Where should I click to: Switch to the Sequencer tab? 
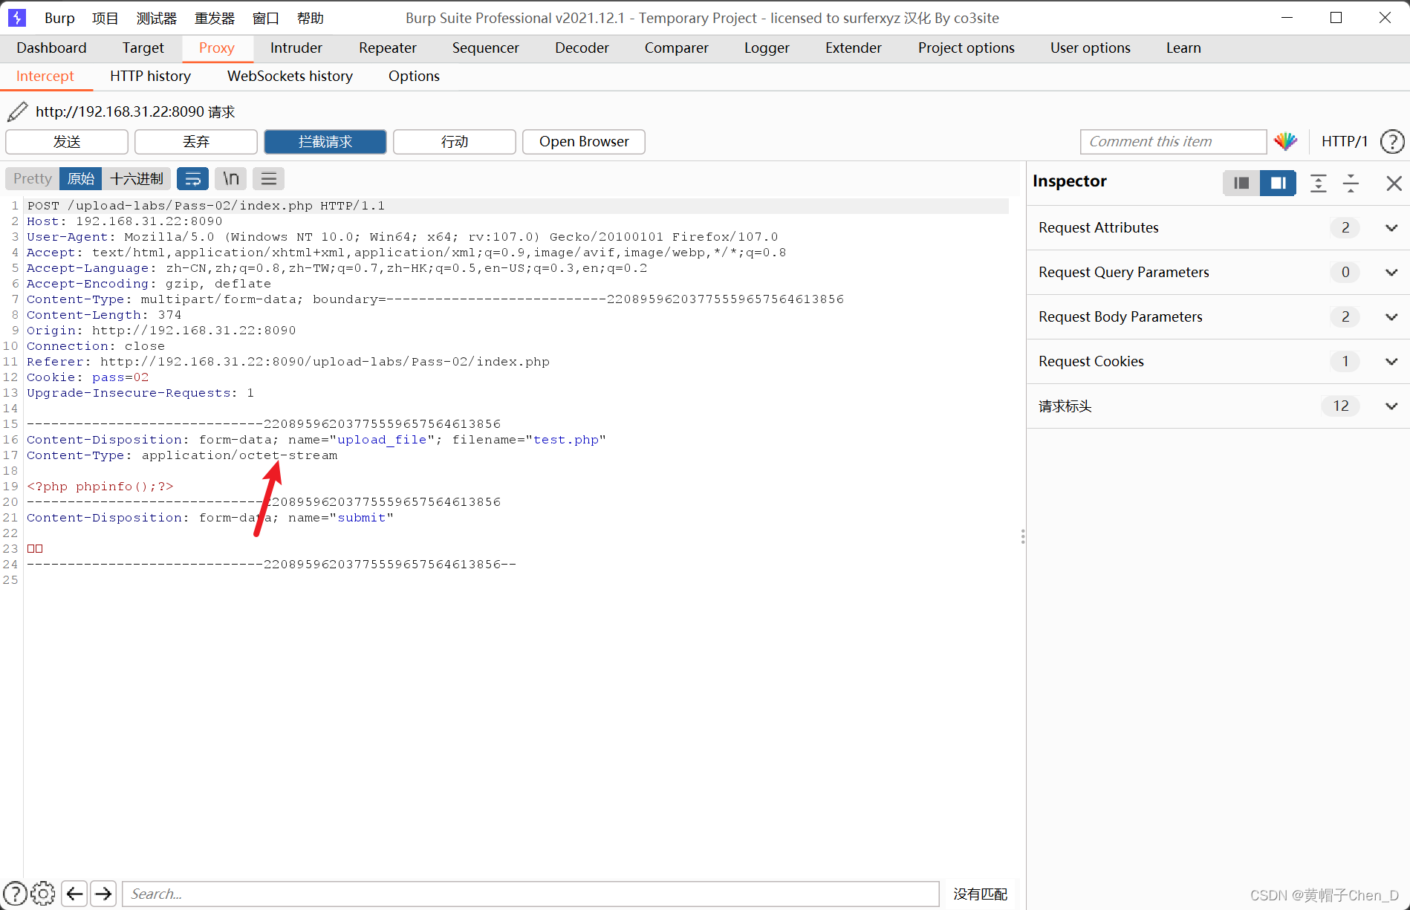coord(485,48)
